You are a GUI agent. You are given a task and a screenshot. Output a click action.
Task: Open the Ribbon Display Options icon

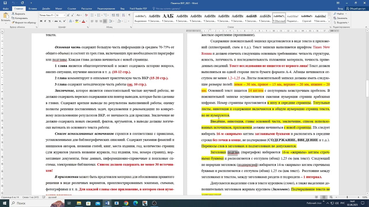point(338,3)
